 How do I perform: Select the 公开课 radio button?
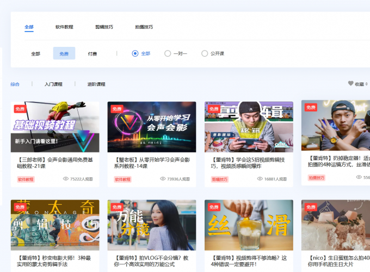click(x=205, y=53)
